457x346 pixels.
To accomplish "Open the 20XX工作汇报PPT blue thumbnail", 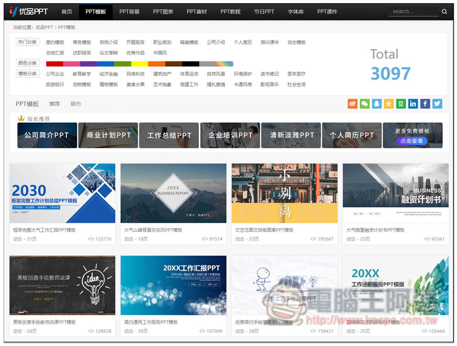I will tap(173, 285).
